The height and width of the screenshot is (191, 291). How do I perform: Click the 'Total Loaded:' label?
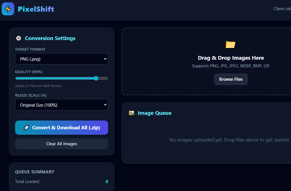pyautogui.click(x=27, y=182)
